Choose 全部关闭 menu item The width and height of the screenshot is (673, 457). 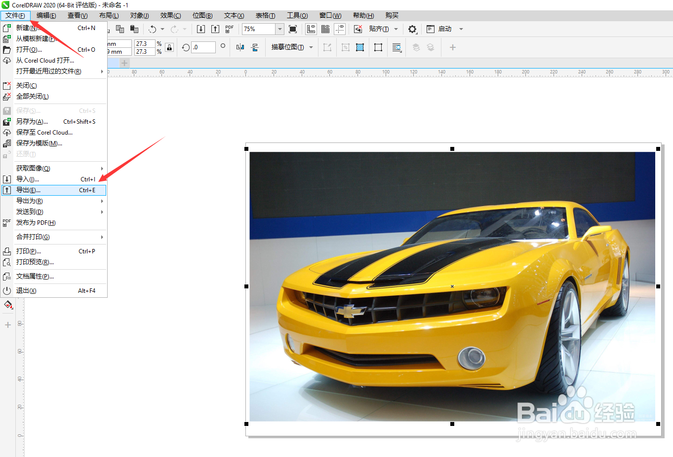click(54, 97)
